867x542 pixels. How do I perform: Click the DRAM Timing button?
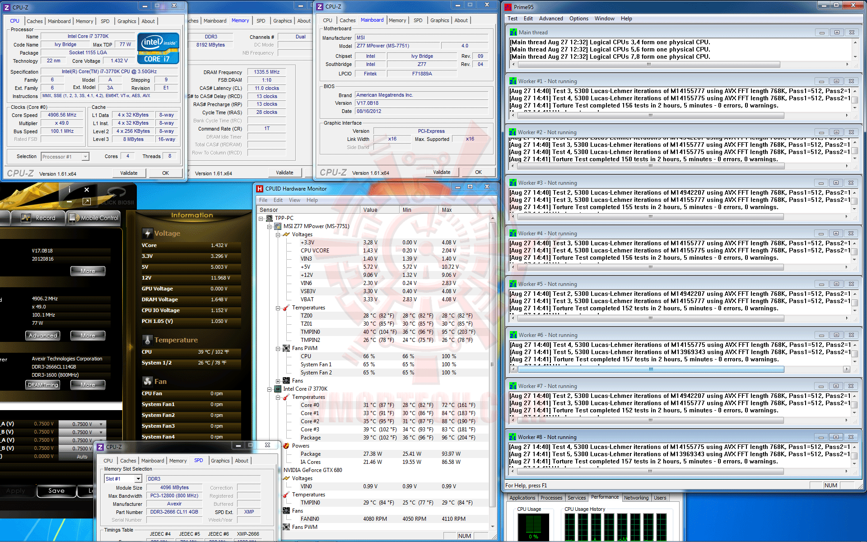coord(43,385)
